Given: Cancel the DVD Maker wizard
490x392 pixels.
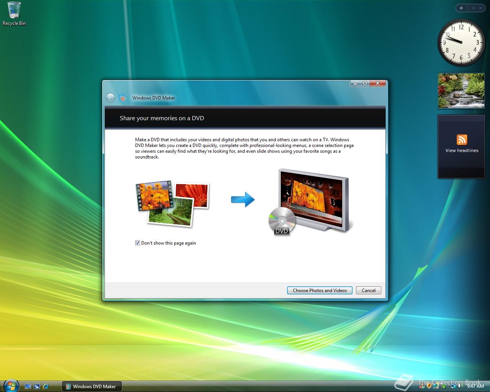Looking at the screenshot, I should [x=369, y=291].
